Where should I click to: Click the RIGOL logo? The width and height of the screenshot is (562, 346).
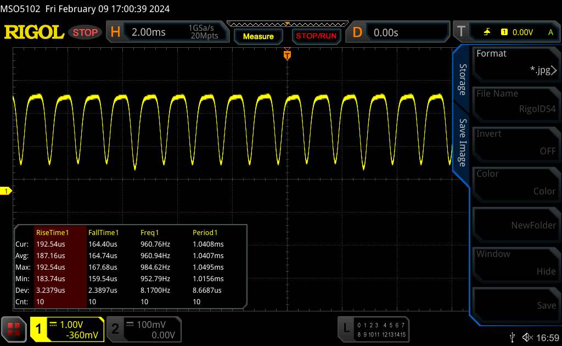click(x=34, y=32)
